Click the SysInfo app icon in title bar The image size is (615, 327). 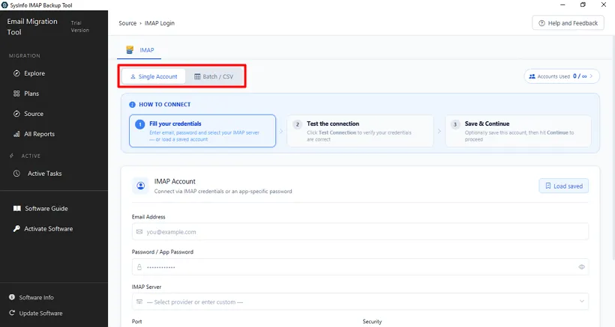coord(4,5)
